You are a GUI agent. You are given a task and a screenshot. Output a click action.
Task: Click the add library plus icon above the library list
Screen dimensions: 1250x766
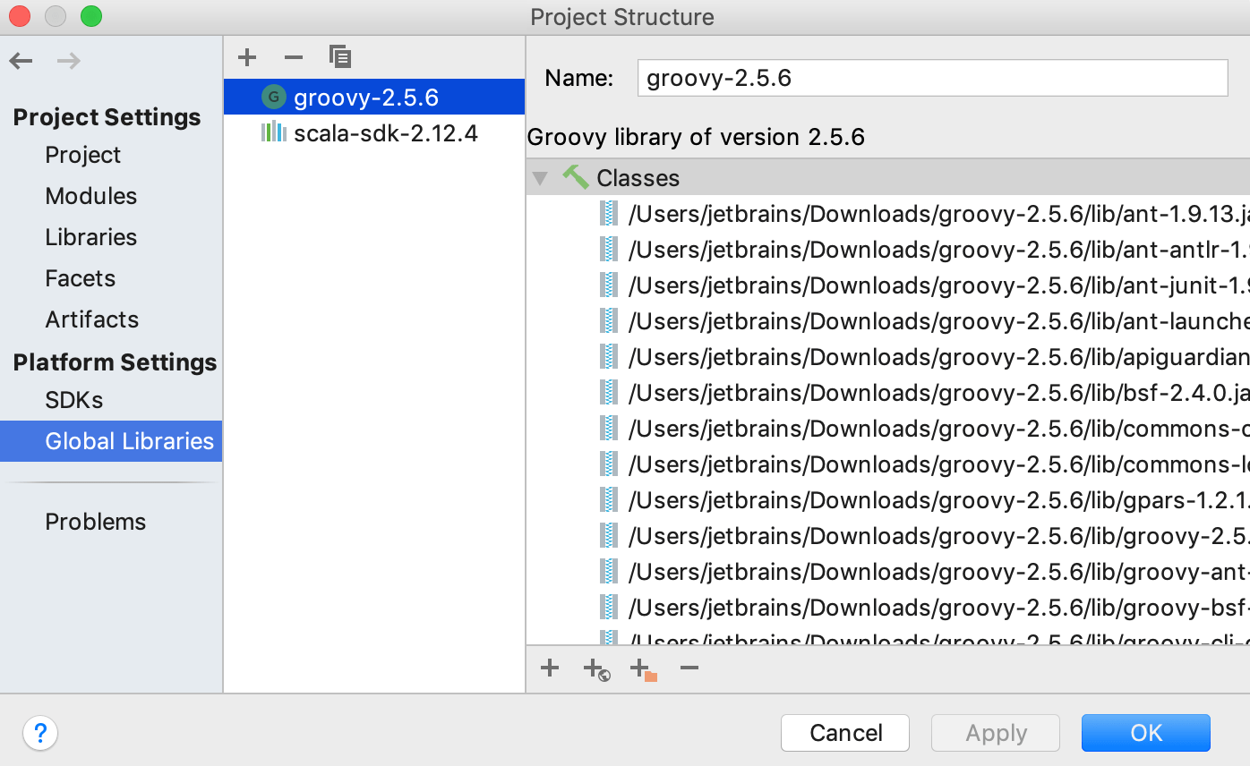pos(246,56)
